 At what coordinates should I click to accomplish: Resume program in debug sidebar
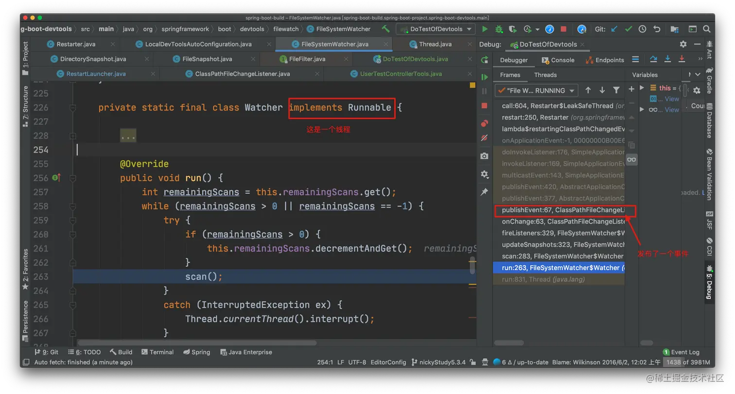coord(484,77)
